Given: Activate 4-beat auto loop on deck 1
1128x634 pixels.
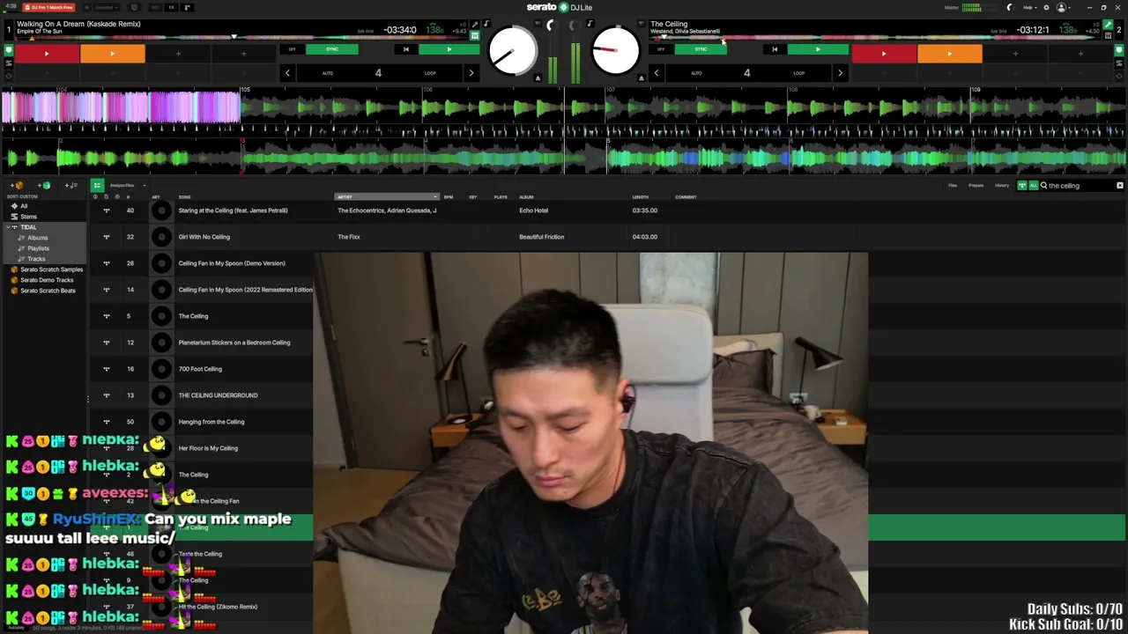Looking at the screenshot, I should [x=378, y=73].
